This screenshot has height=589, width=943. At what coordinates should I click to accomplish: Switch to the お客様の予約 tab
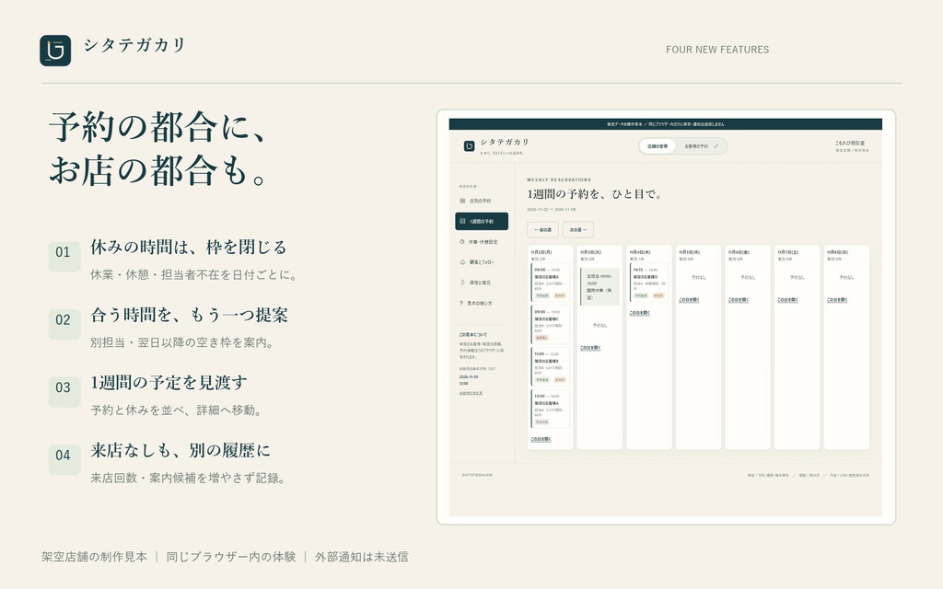[x=701, y=146]
